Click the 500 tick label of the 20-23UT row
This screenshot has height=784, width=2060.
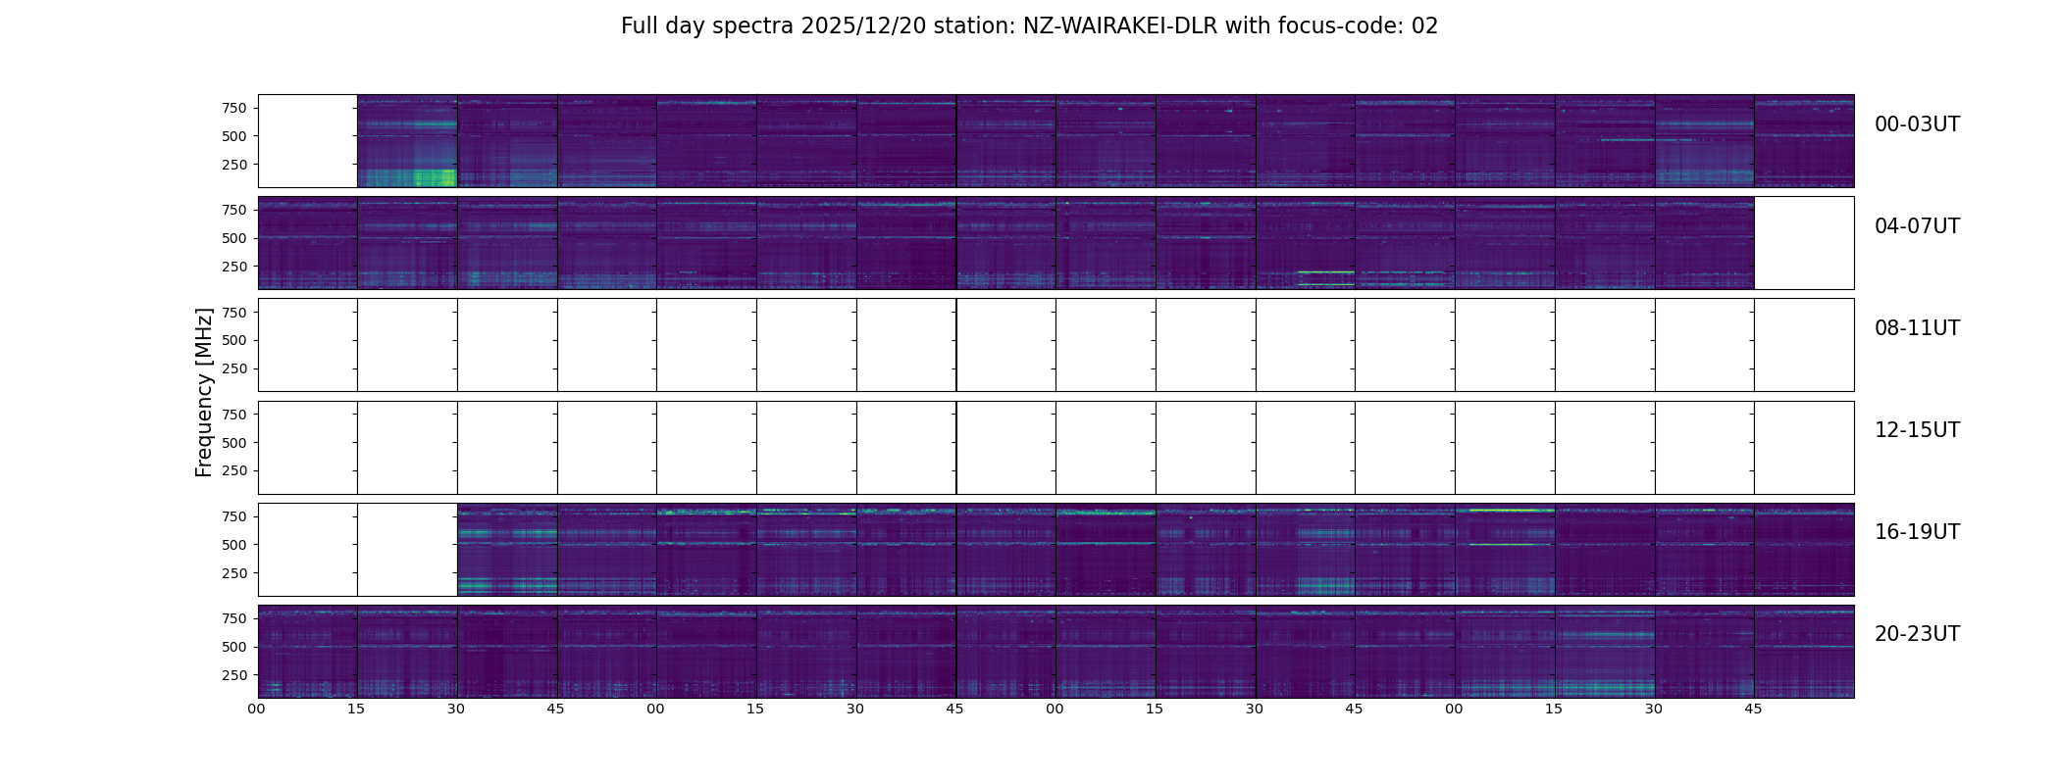(x=233, y=647)
